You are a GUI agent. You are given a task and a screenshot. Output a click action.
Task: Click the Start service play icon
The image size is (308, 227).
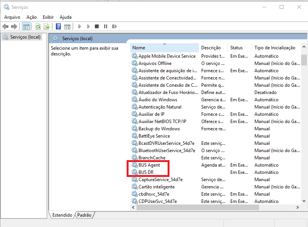pyautogui.click(x=80, y=26)
